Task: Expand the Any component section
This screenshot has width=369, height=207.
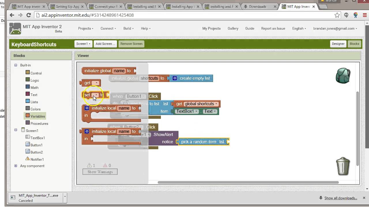Action: [x=16, y=166]
